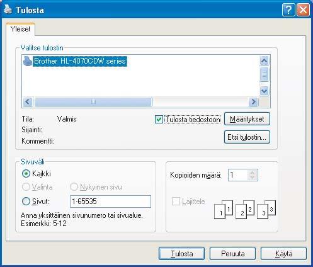The width and height of the screenshot is (313, 267).
Task: Select the Brother HL-4070CDW series printer icon
Action: (28, 61)
